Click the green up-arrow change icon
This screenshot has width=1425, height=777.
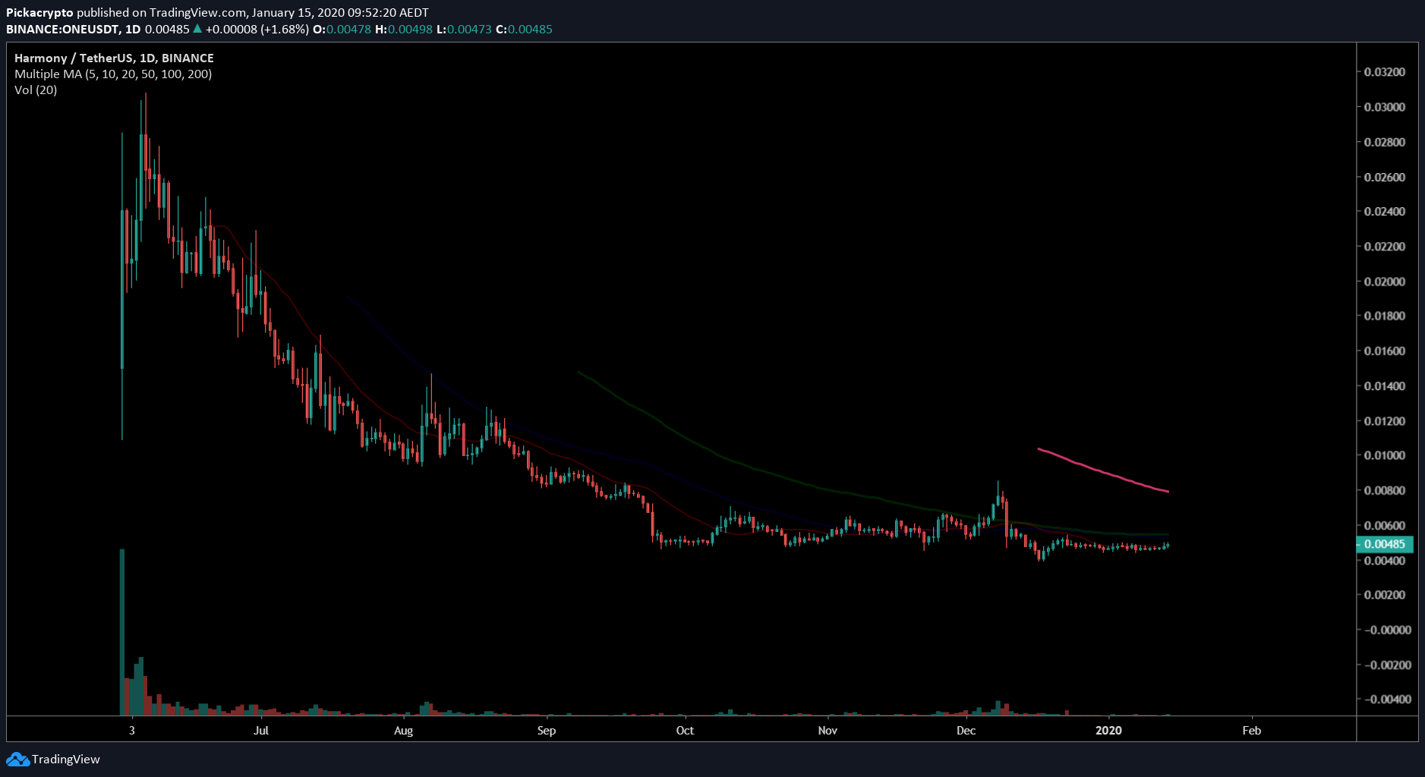click(197, 29)
